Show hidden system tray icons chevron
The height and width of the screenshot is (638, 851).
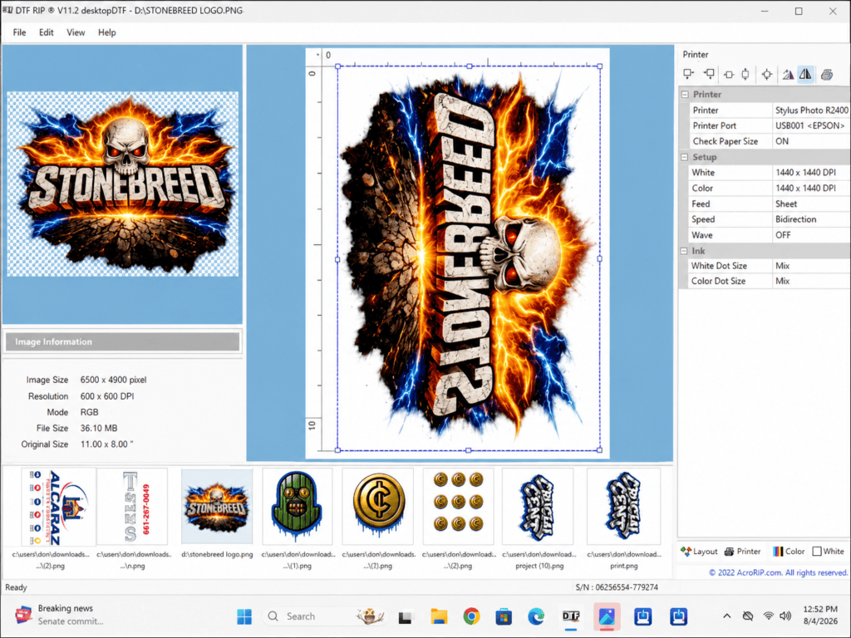click(726, 616)
